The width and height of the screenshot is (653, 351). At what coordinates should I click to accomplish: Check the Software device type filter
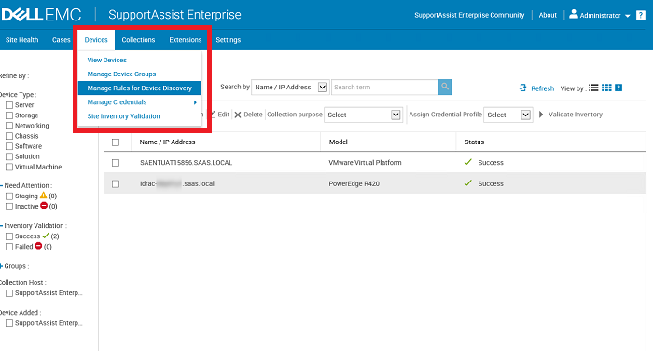(9, 146)
